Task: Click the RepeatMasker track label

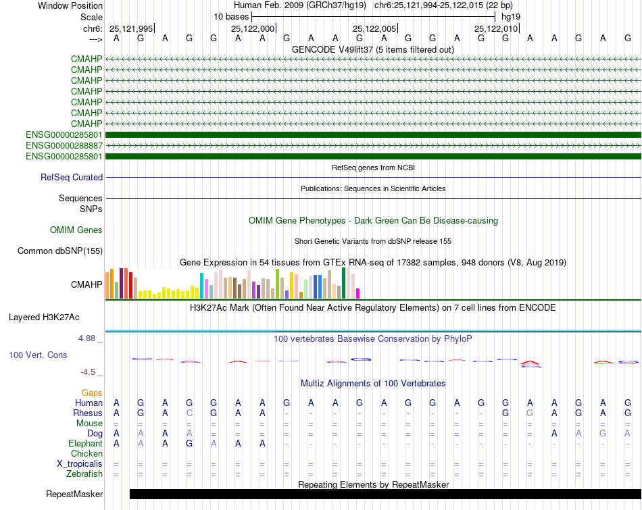Action: pyautogui.click(x=74, y=494)
